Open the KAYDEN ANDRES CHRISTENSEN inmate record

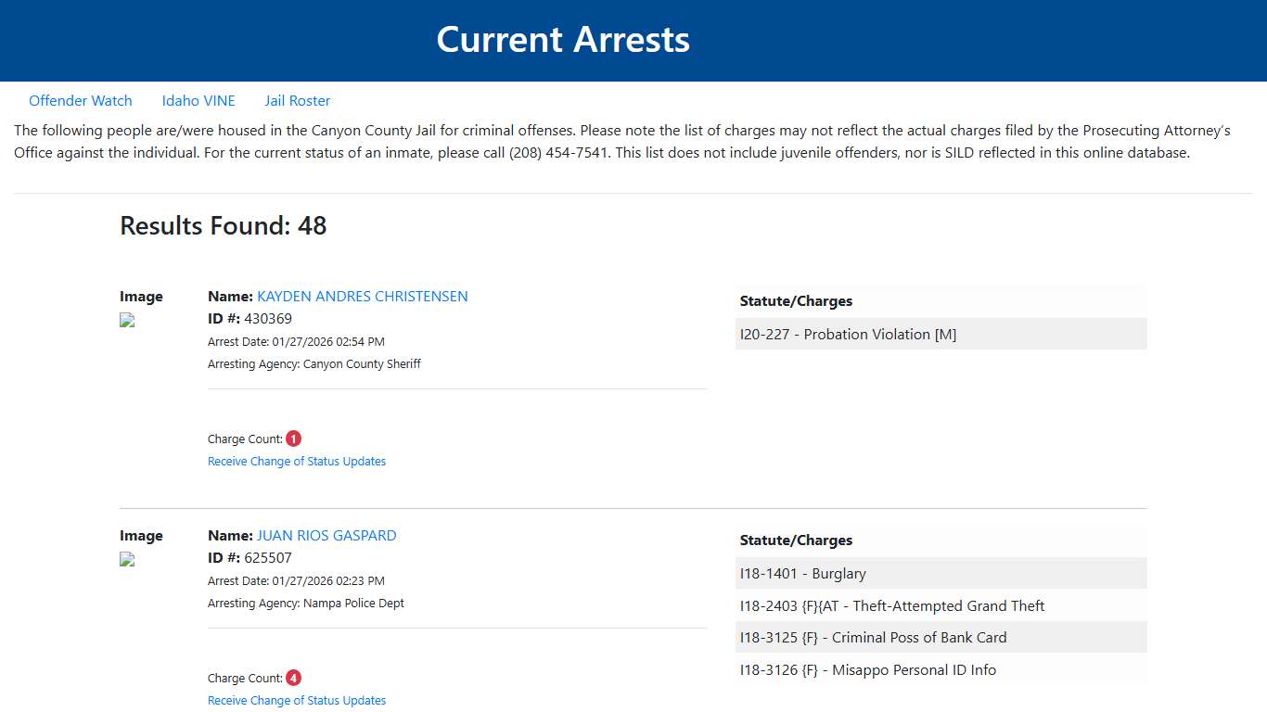point(363,296)
